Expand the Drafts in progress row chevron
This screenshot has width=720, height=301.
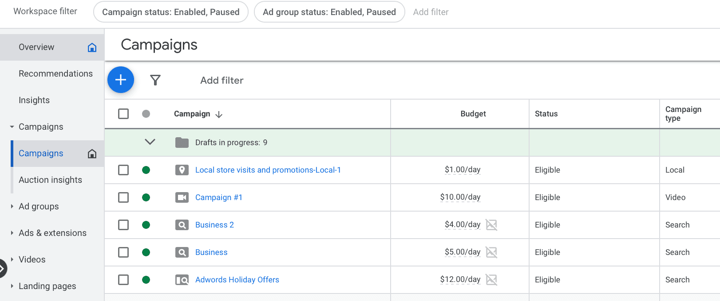coord(150,142)
